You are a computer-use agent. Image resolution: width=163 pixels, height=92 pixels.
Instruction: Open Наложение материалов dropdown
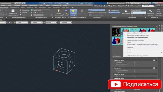coord(97,15)
